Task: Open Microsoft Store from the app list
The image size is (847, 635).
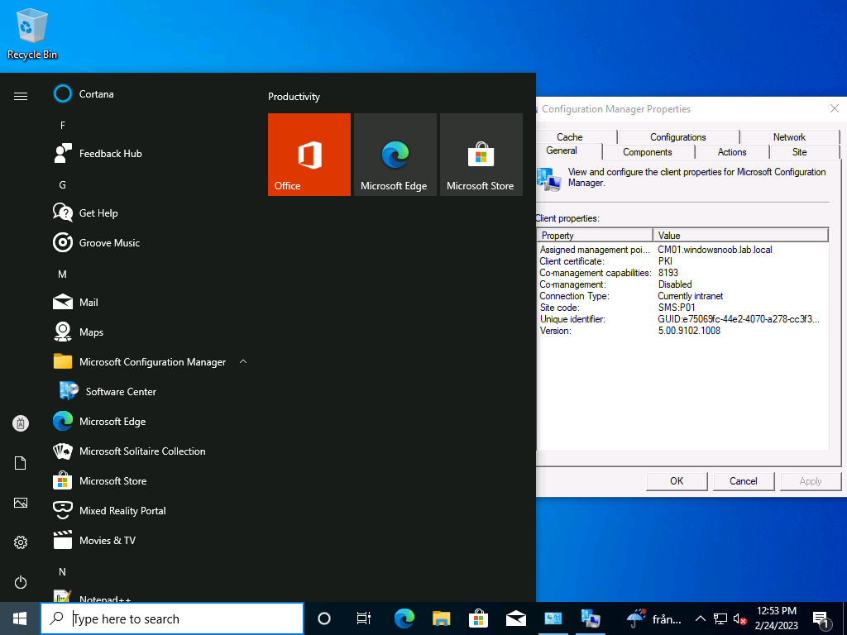Action: tap(149, 480)
